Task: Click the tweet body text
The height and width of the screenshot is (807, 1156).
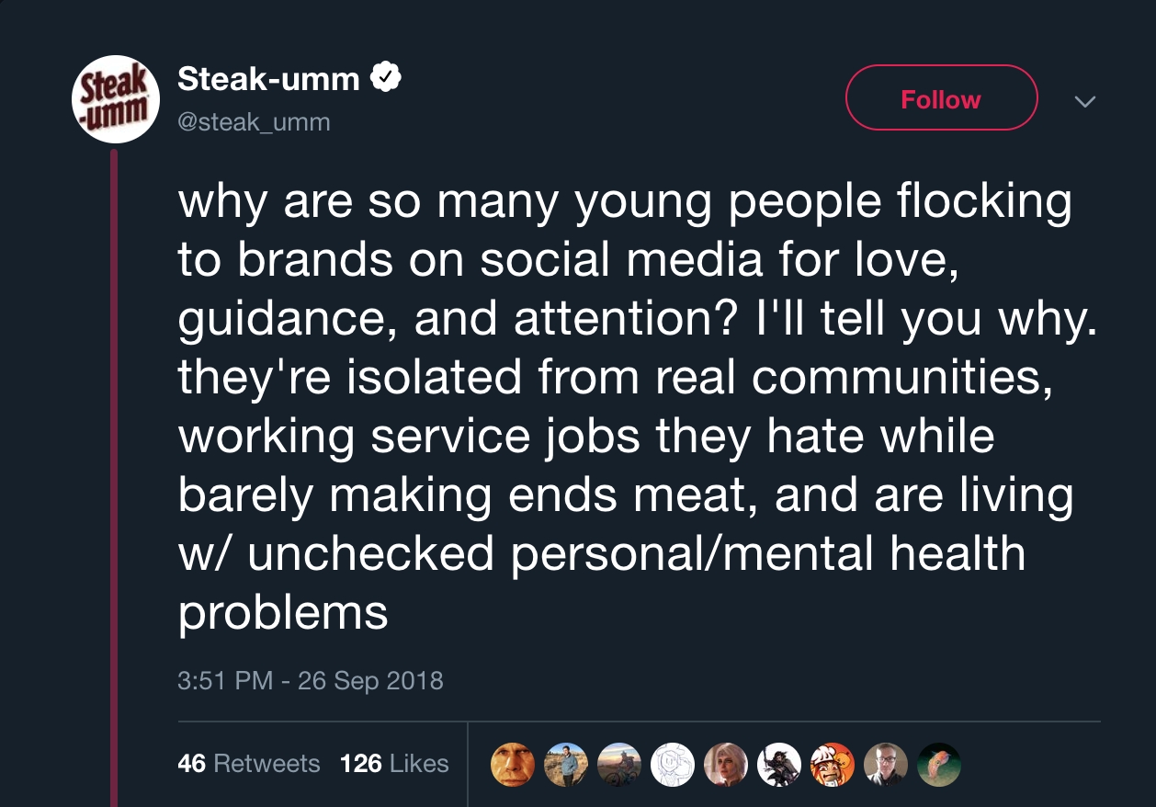Action: [x=625, y=406]
